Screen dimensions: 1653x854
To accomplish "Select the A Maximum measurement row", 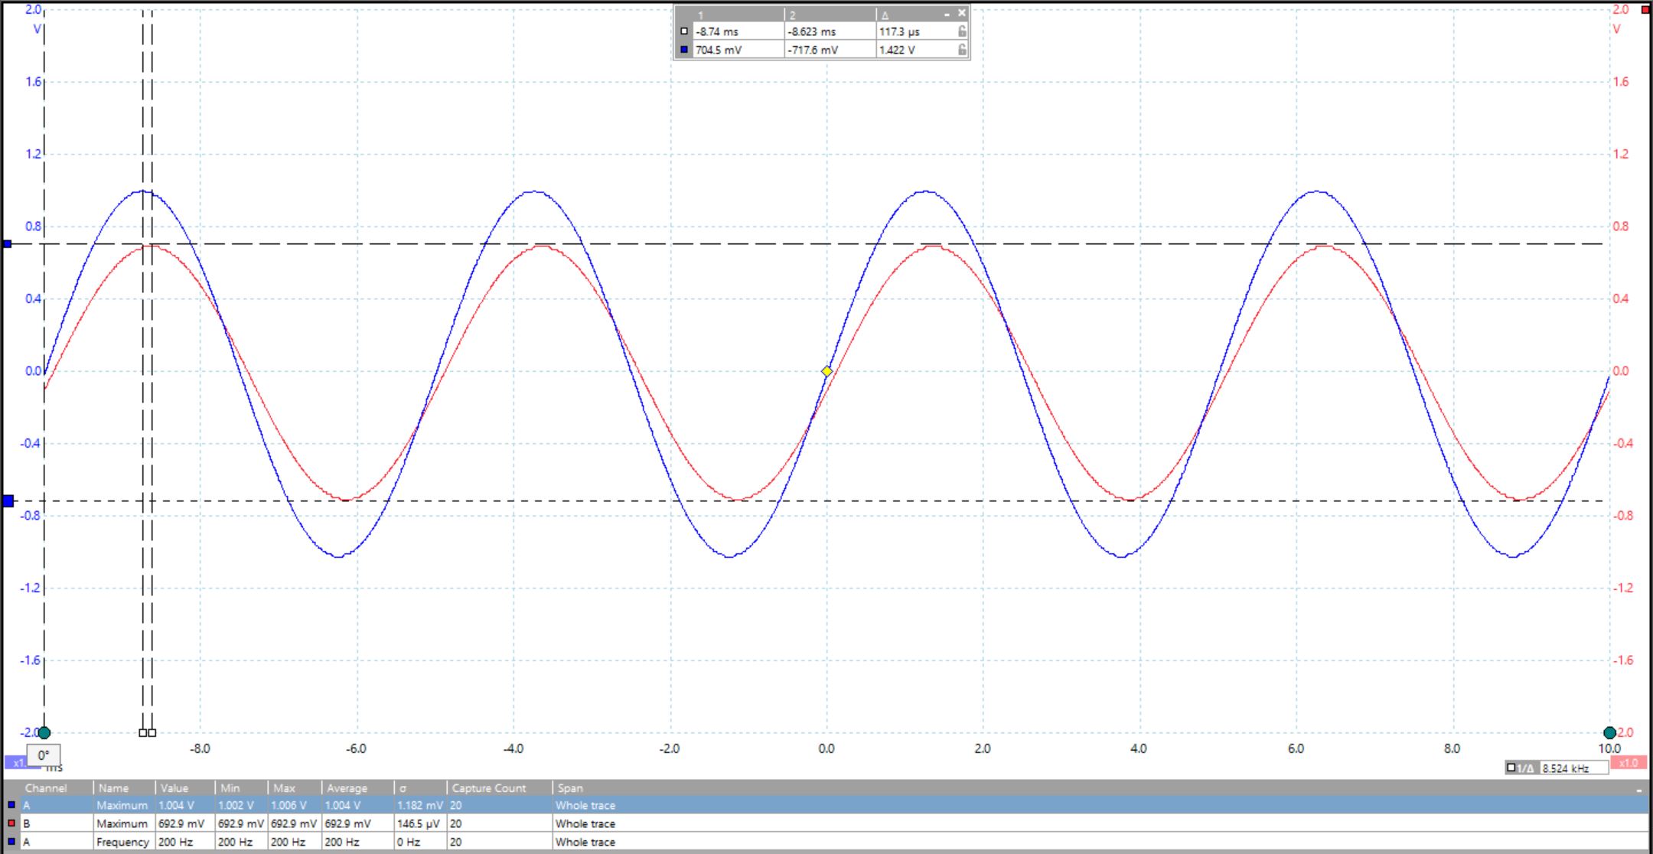I will pos(306,805).
